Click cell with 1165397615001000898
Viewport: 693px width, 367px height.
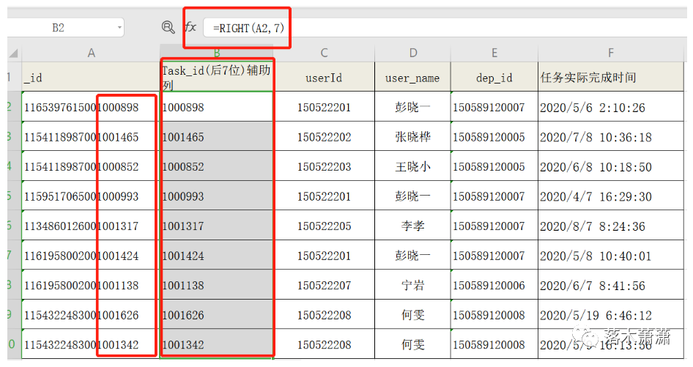91,107
